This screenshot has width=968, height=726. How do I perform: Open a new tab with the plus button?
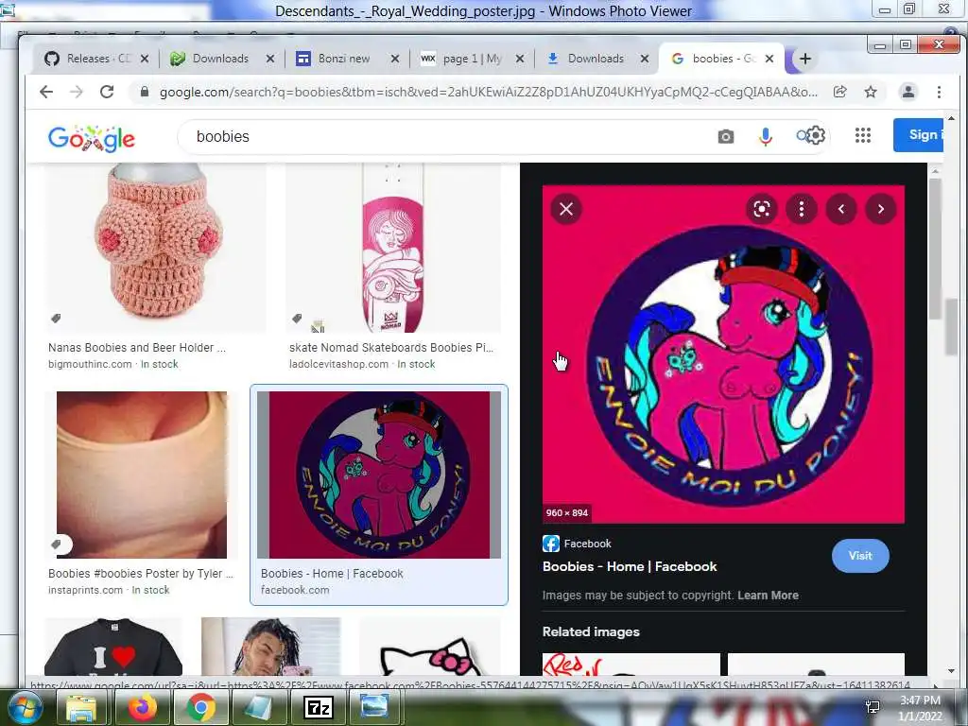tap(805, 59)
